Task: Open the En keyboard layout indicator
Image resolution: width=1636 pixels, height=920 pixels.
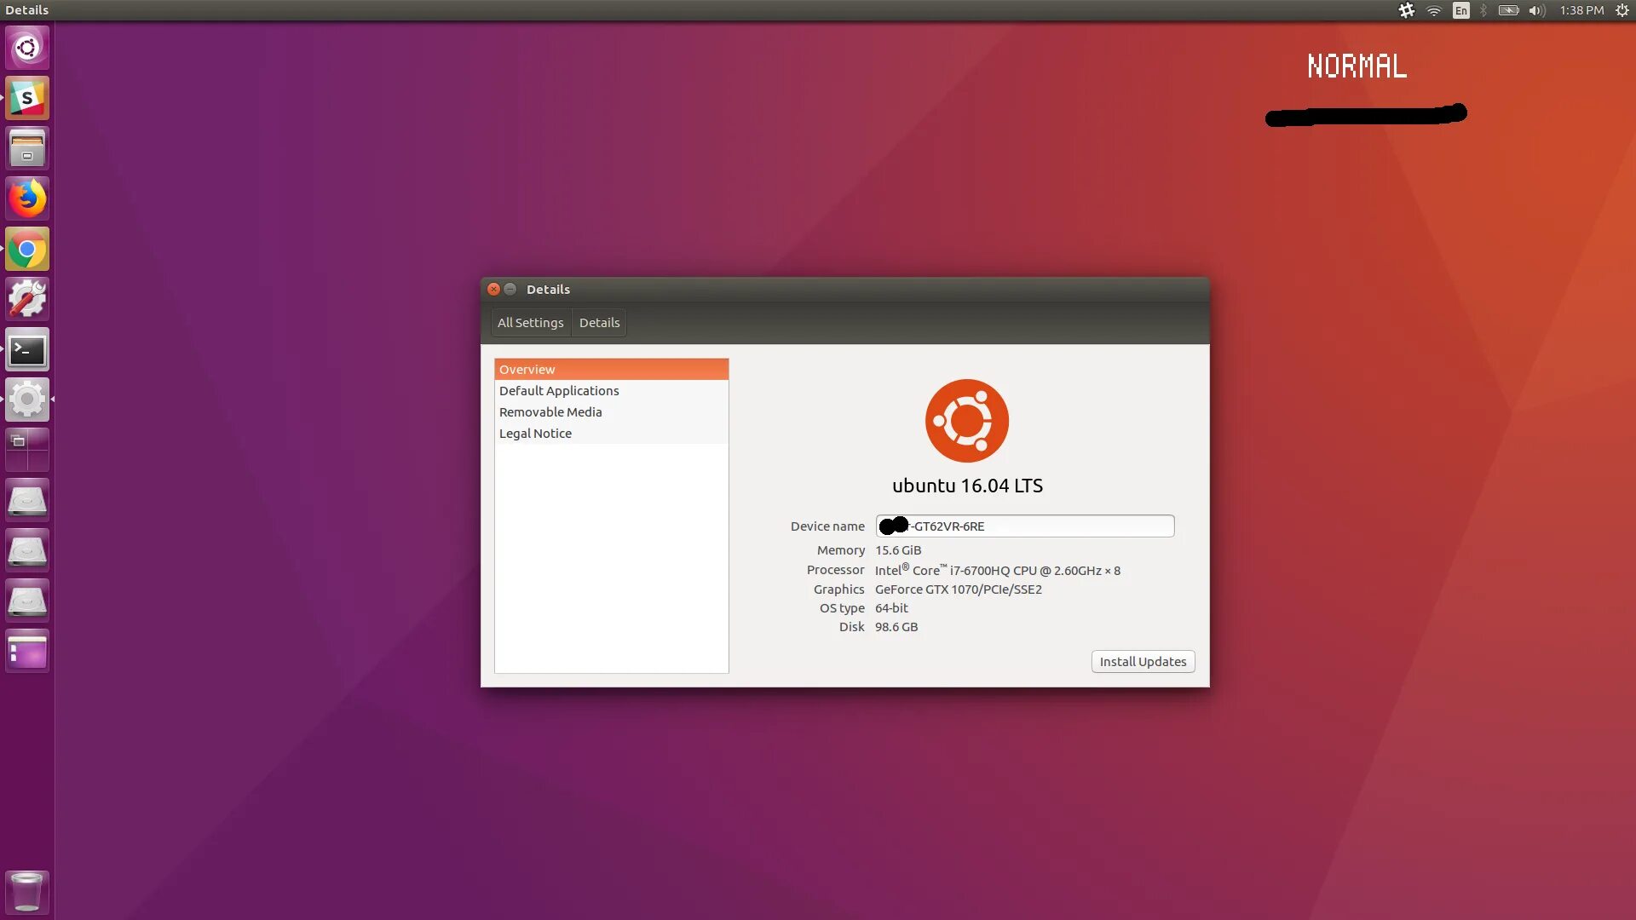Action: coord(1461,10)
